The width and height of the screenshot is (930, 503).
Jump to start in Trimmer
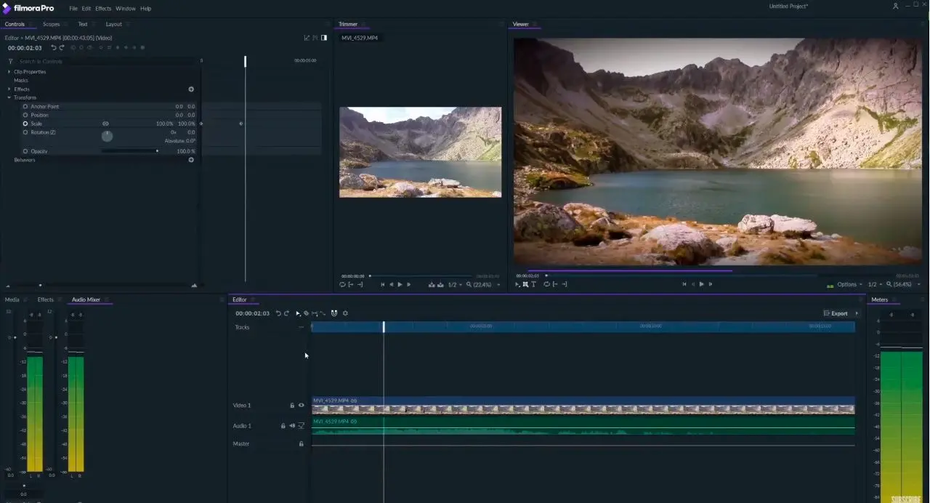[x=382, y=285]
